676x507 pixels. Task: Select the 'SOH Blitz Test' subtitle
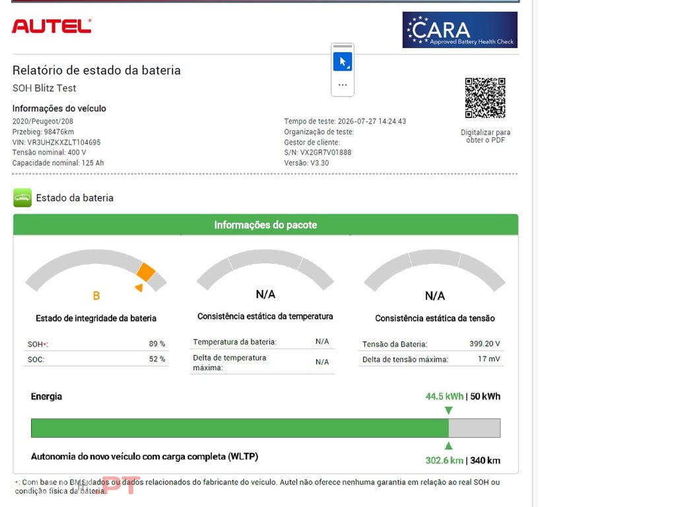[x=44, y=88]
